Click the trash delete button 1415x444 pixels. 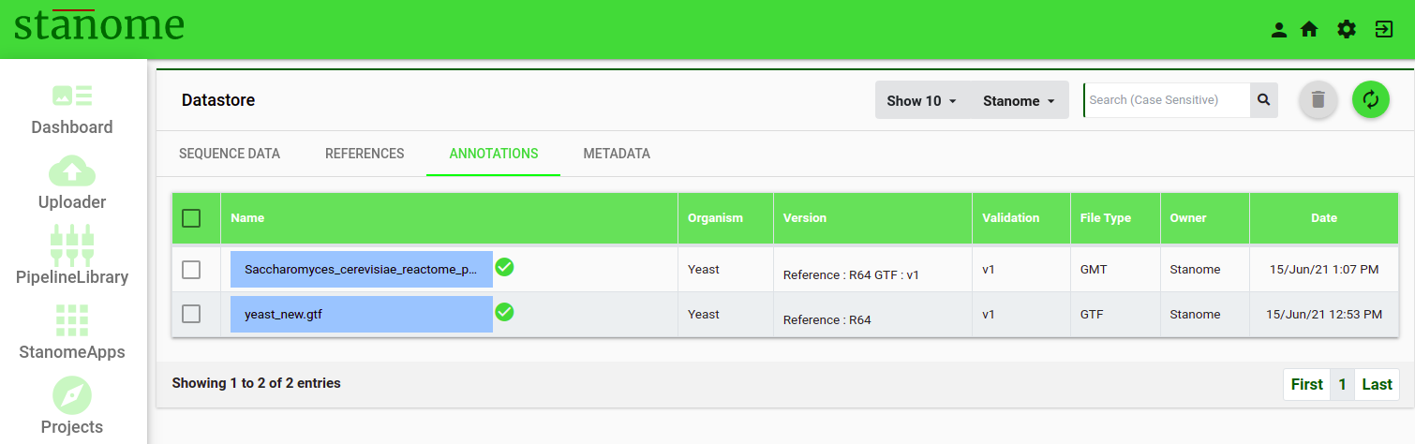[x=1318, y=100]
